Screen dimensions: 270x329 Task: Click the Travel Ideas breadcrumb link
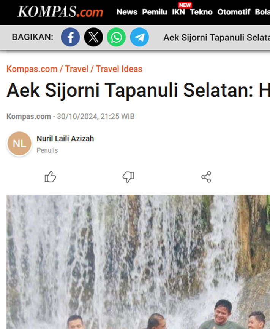click(x=119, y=69)
